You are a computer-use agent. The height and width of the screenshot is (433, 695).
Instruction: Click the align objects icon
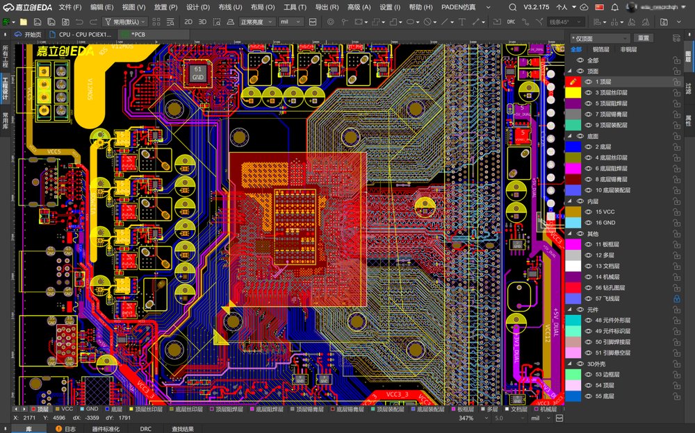click(x=597, y=22)
